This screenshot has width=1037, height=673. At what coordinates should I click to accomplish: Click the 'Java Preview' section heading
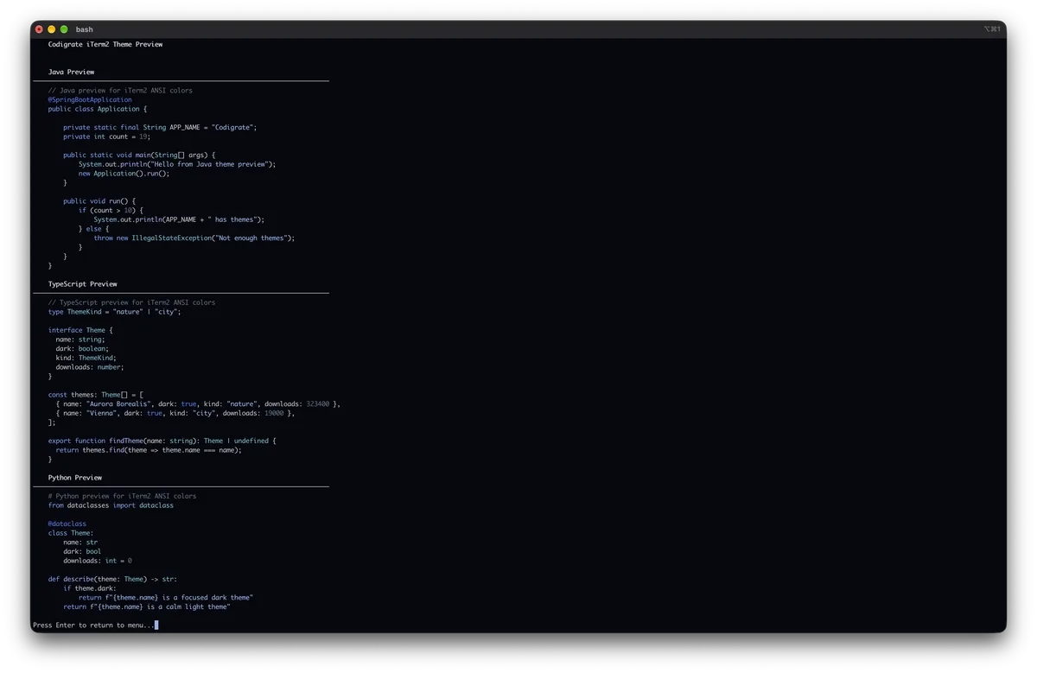[x=71, y=72]
